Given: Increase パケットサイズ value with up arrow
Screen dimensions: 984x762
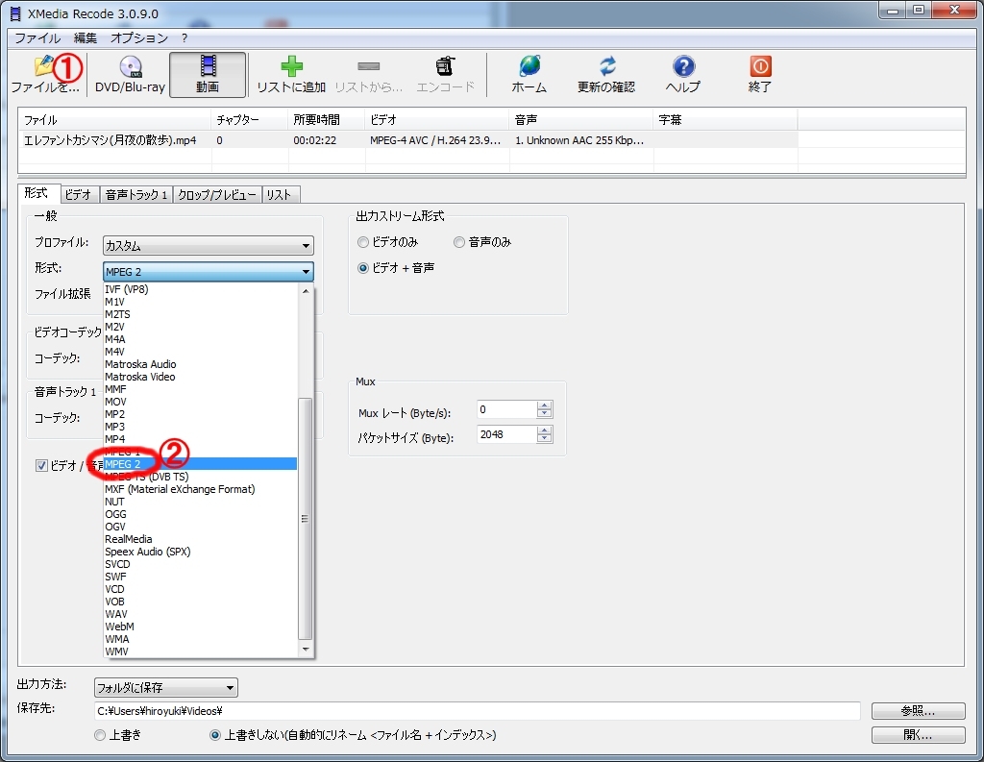Looking at the screenshot, I should pyautogui.click(x=545, y=430).
